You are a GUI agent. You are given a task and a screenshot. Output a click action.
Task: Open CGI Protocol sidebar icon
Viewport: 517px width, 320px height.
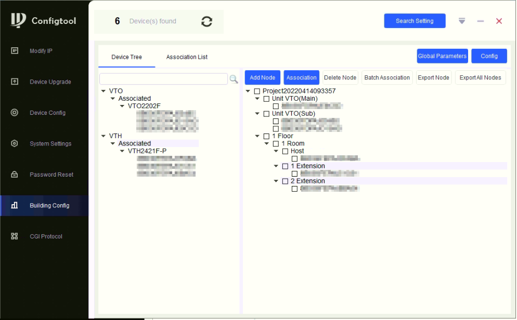point(15,236)
